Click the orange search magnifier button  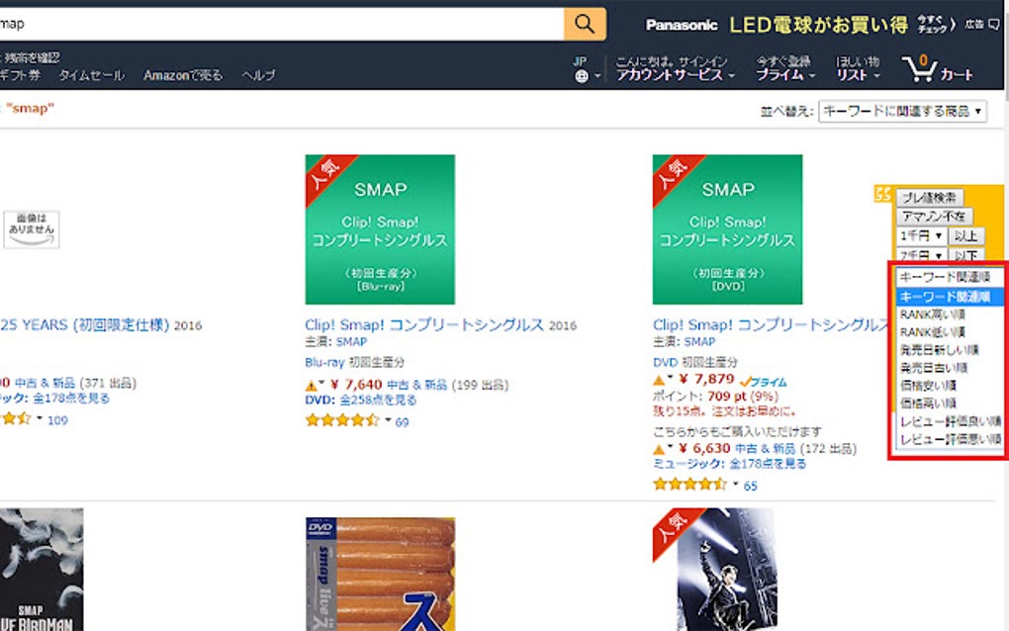pyautogui.click(x=585, y=24)
